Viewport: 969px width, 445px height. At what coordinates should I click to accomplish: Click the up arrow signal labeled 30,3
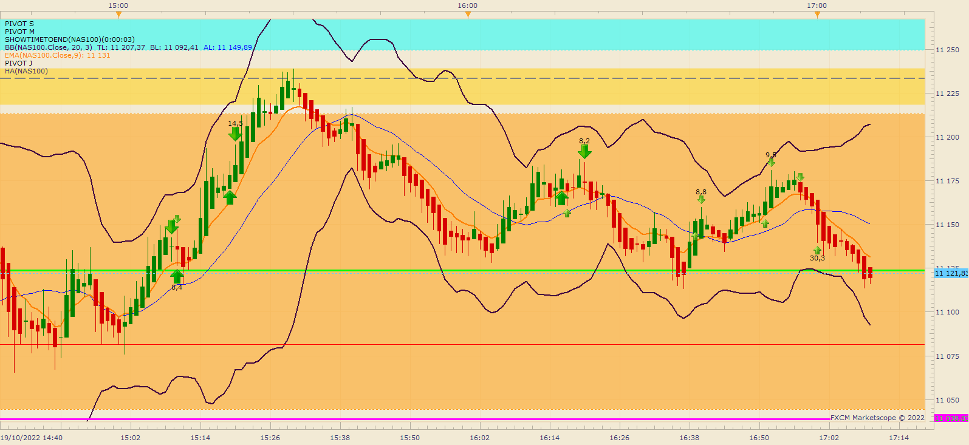tap(817, 250)
